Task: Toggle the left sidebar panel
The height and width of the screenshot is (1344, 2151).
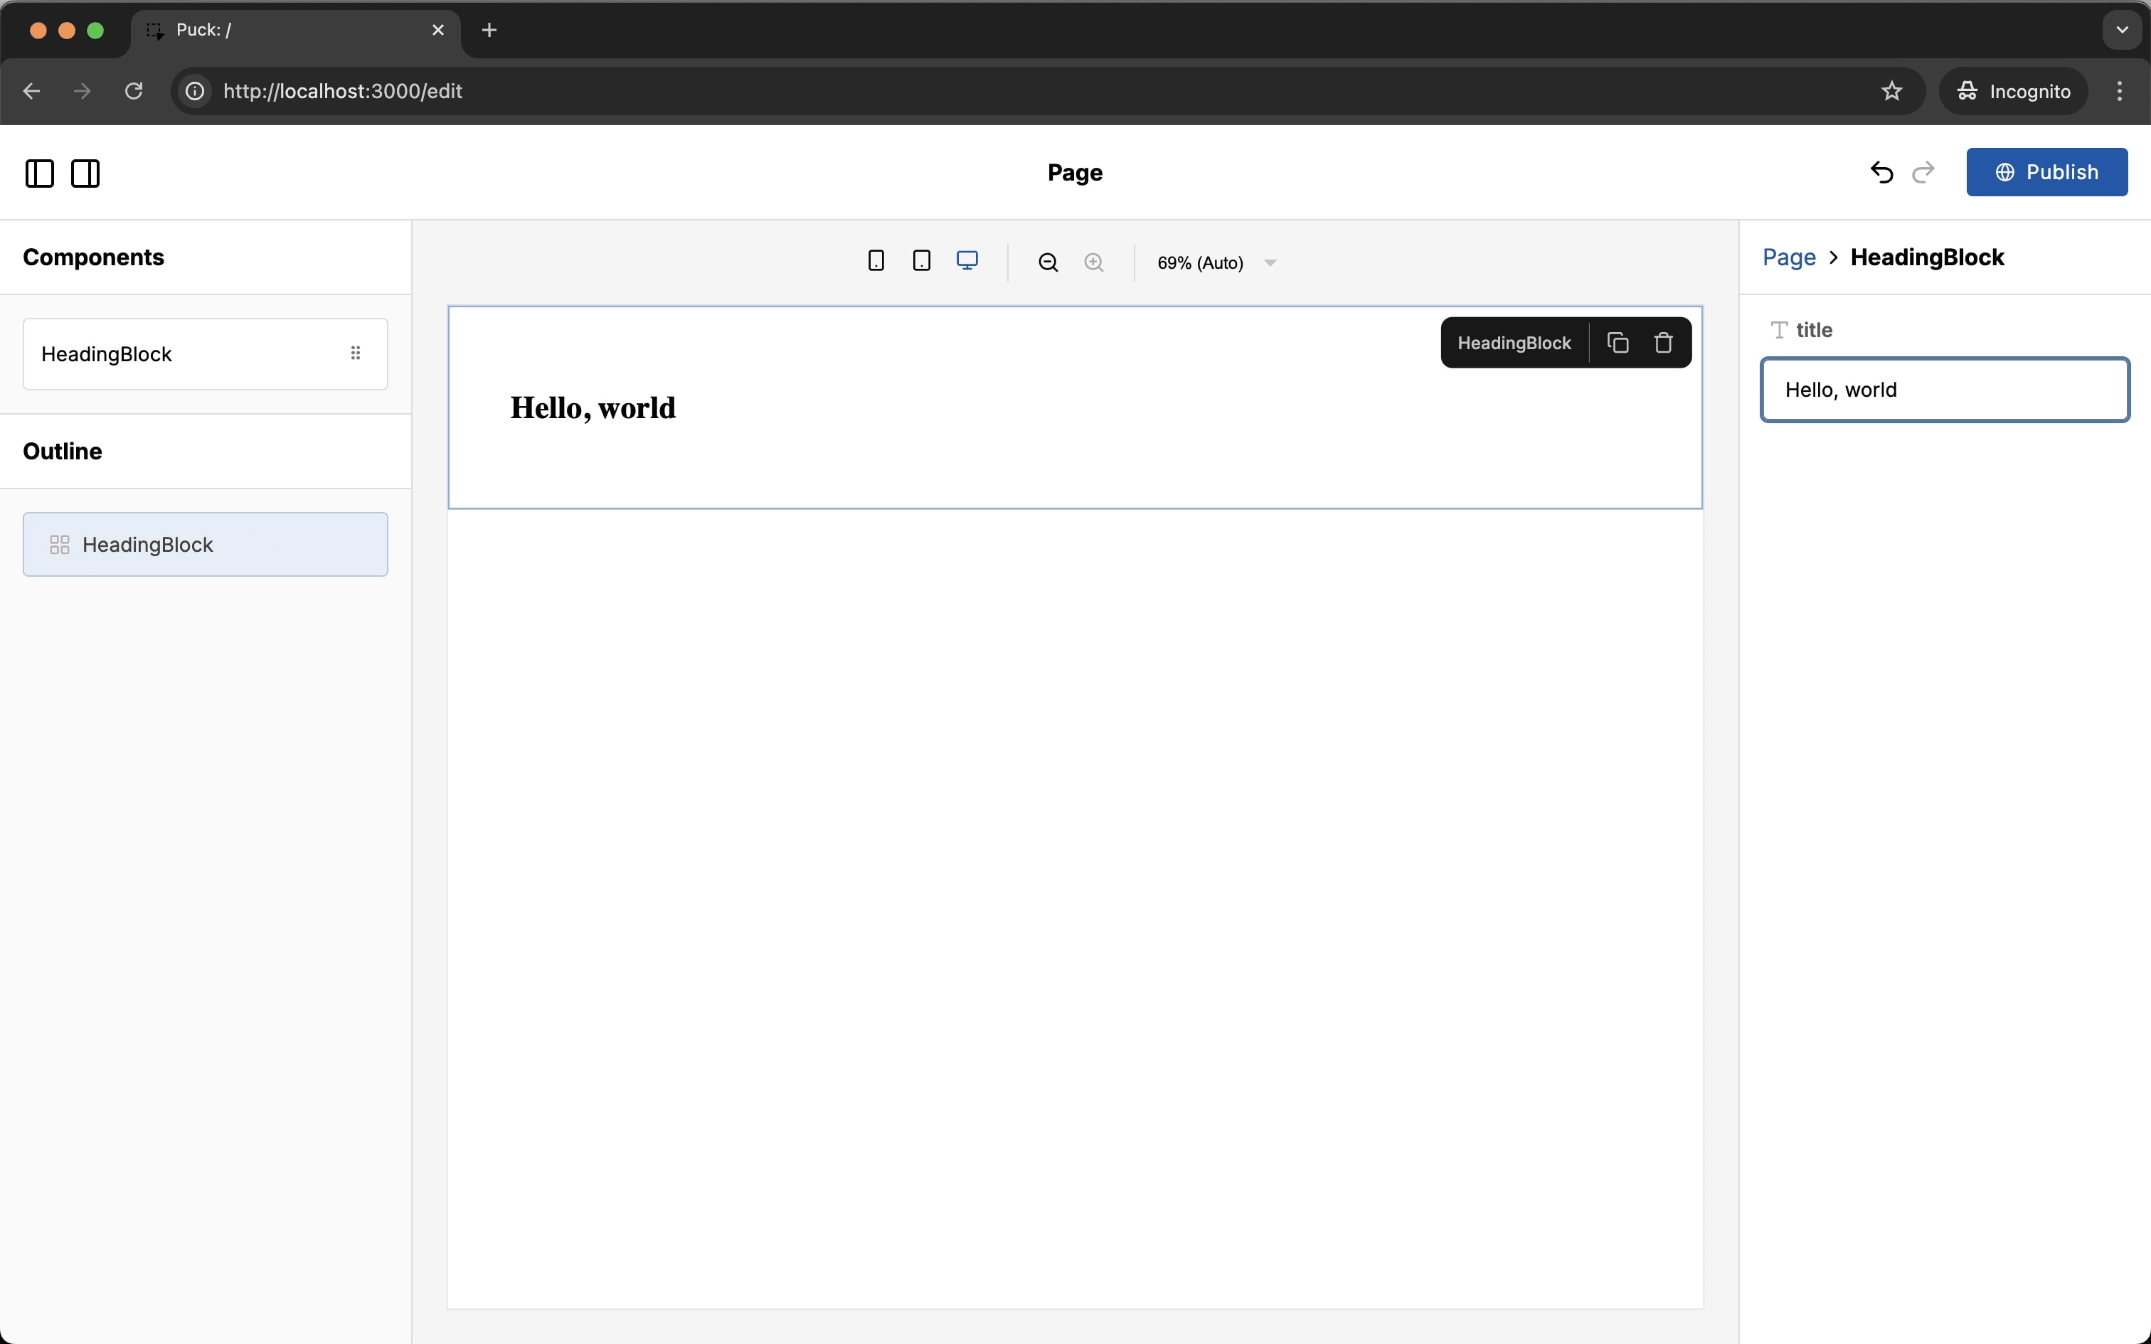Action: 39,174
